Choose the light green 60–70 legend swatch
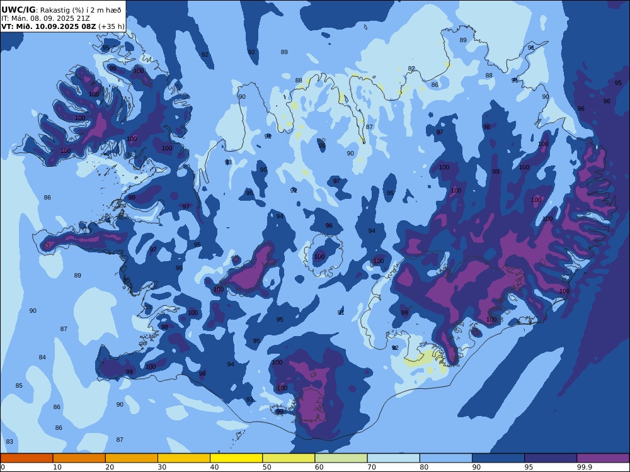This screenshot has height=472, width=630. click(341, 458)
